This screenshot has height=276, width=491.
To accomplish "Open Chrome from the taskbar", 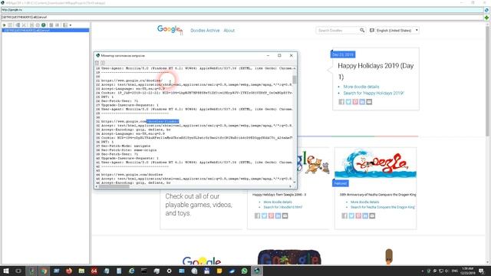I will [44, 271].
